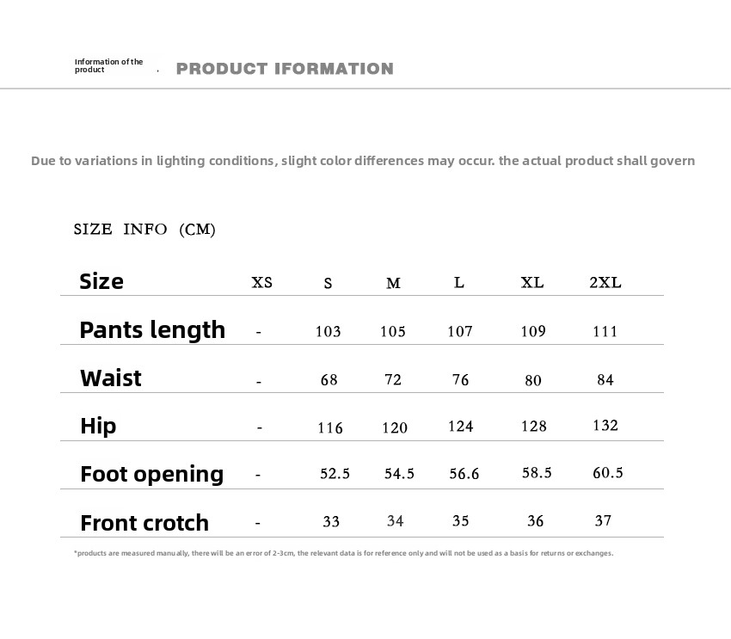
Task: Click the pants length value 111
Action: coord(605,331)
